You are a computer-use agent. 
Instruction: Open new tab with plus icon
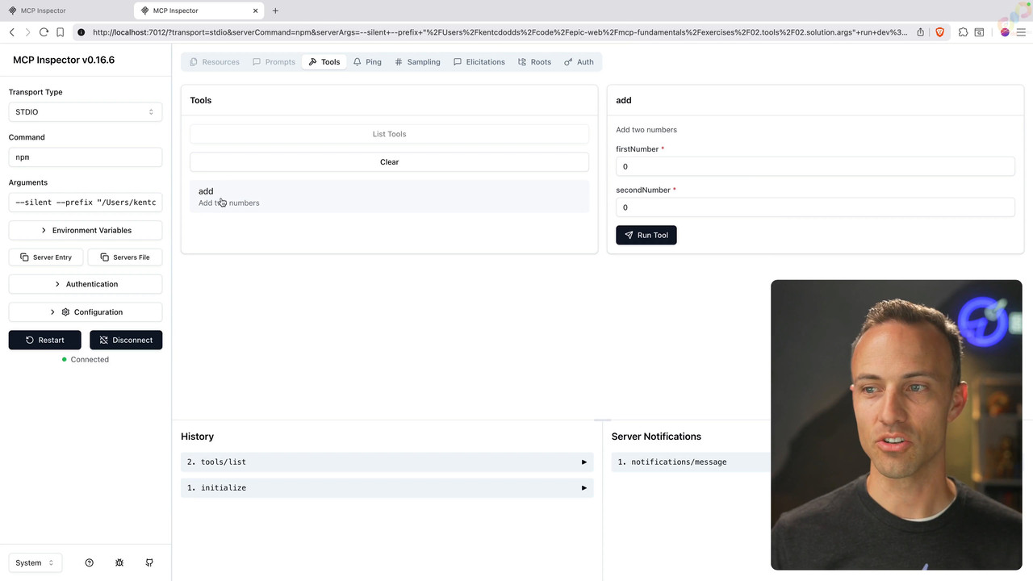coord(275,10)
